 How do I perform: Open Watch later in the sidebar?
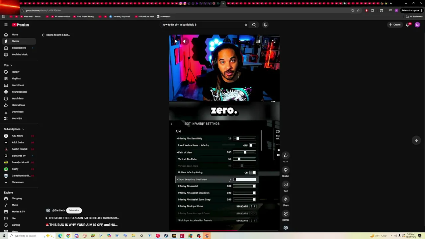[x=19, y=99]
